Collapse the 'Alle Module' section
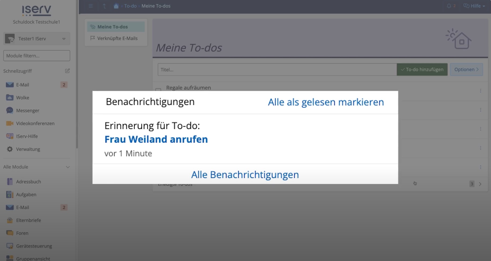This screenshot has width=491, height=261. 68,167
